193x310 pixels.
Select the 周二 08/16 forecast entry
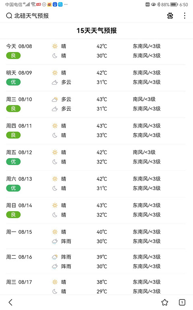(96, 262)
